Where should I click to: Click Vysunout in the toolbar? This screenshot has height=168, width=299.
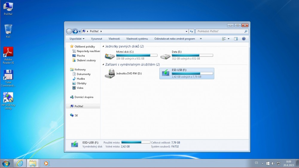tap(97, 39)
